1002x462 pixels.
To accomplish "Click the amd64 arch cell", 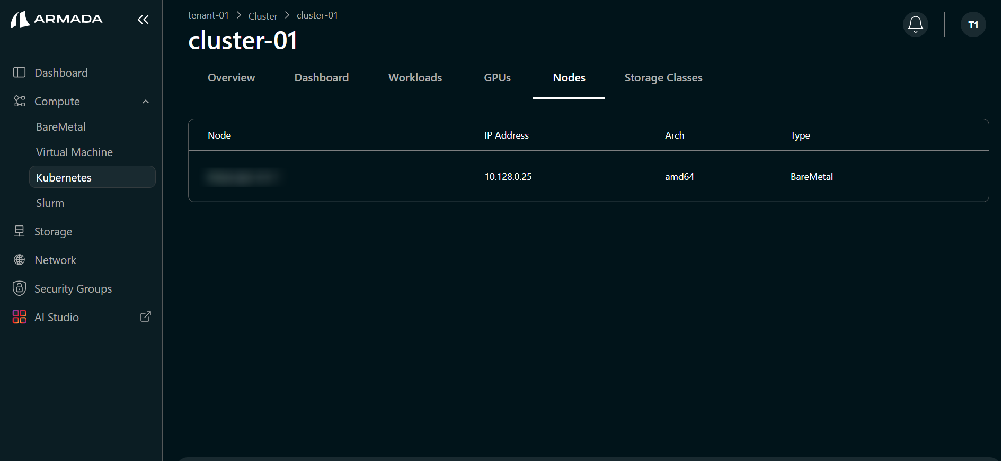I will pos(679,177).
